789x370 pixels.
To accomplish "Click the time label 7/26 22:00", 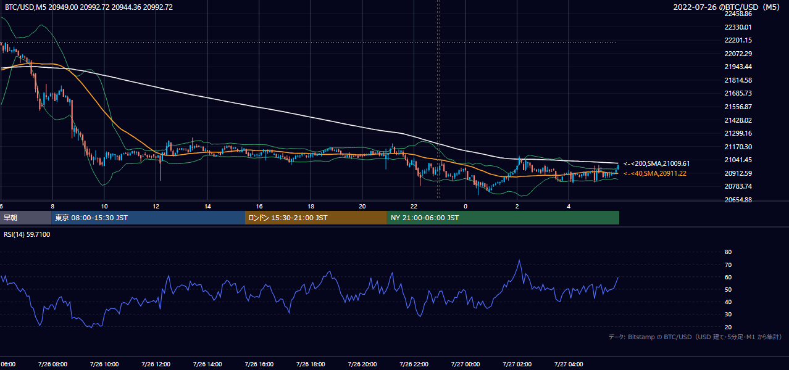I will pos(414,364).
